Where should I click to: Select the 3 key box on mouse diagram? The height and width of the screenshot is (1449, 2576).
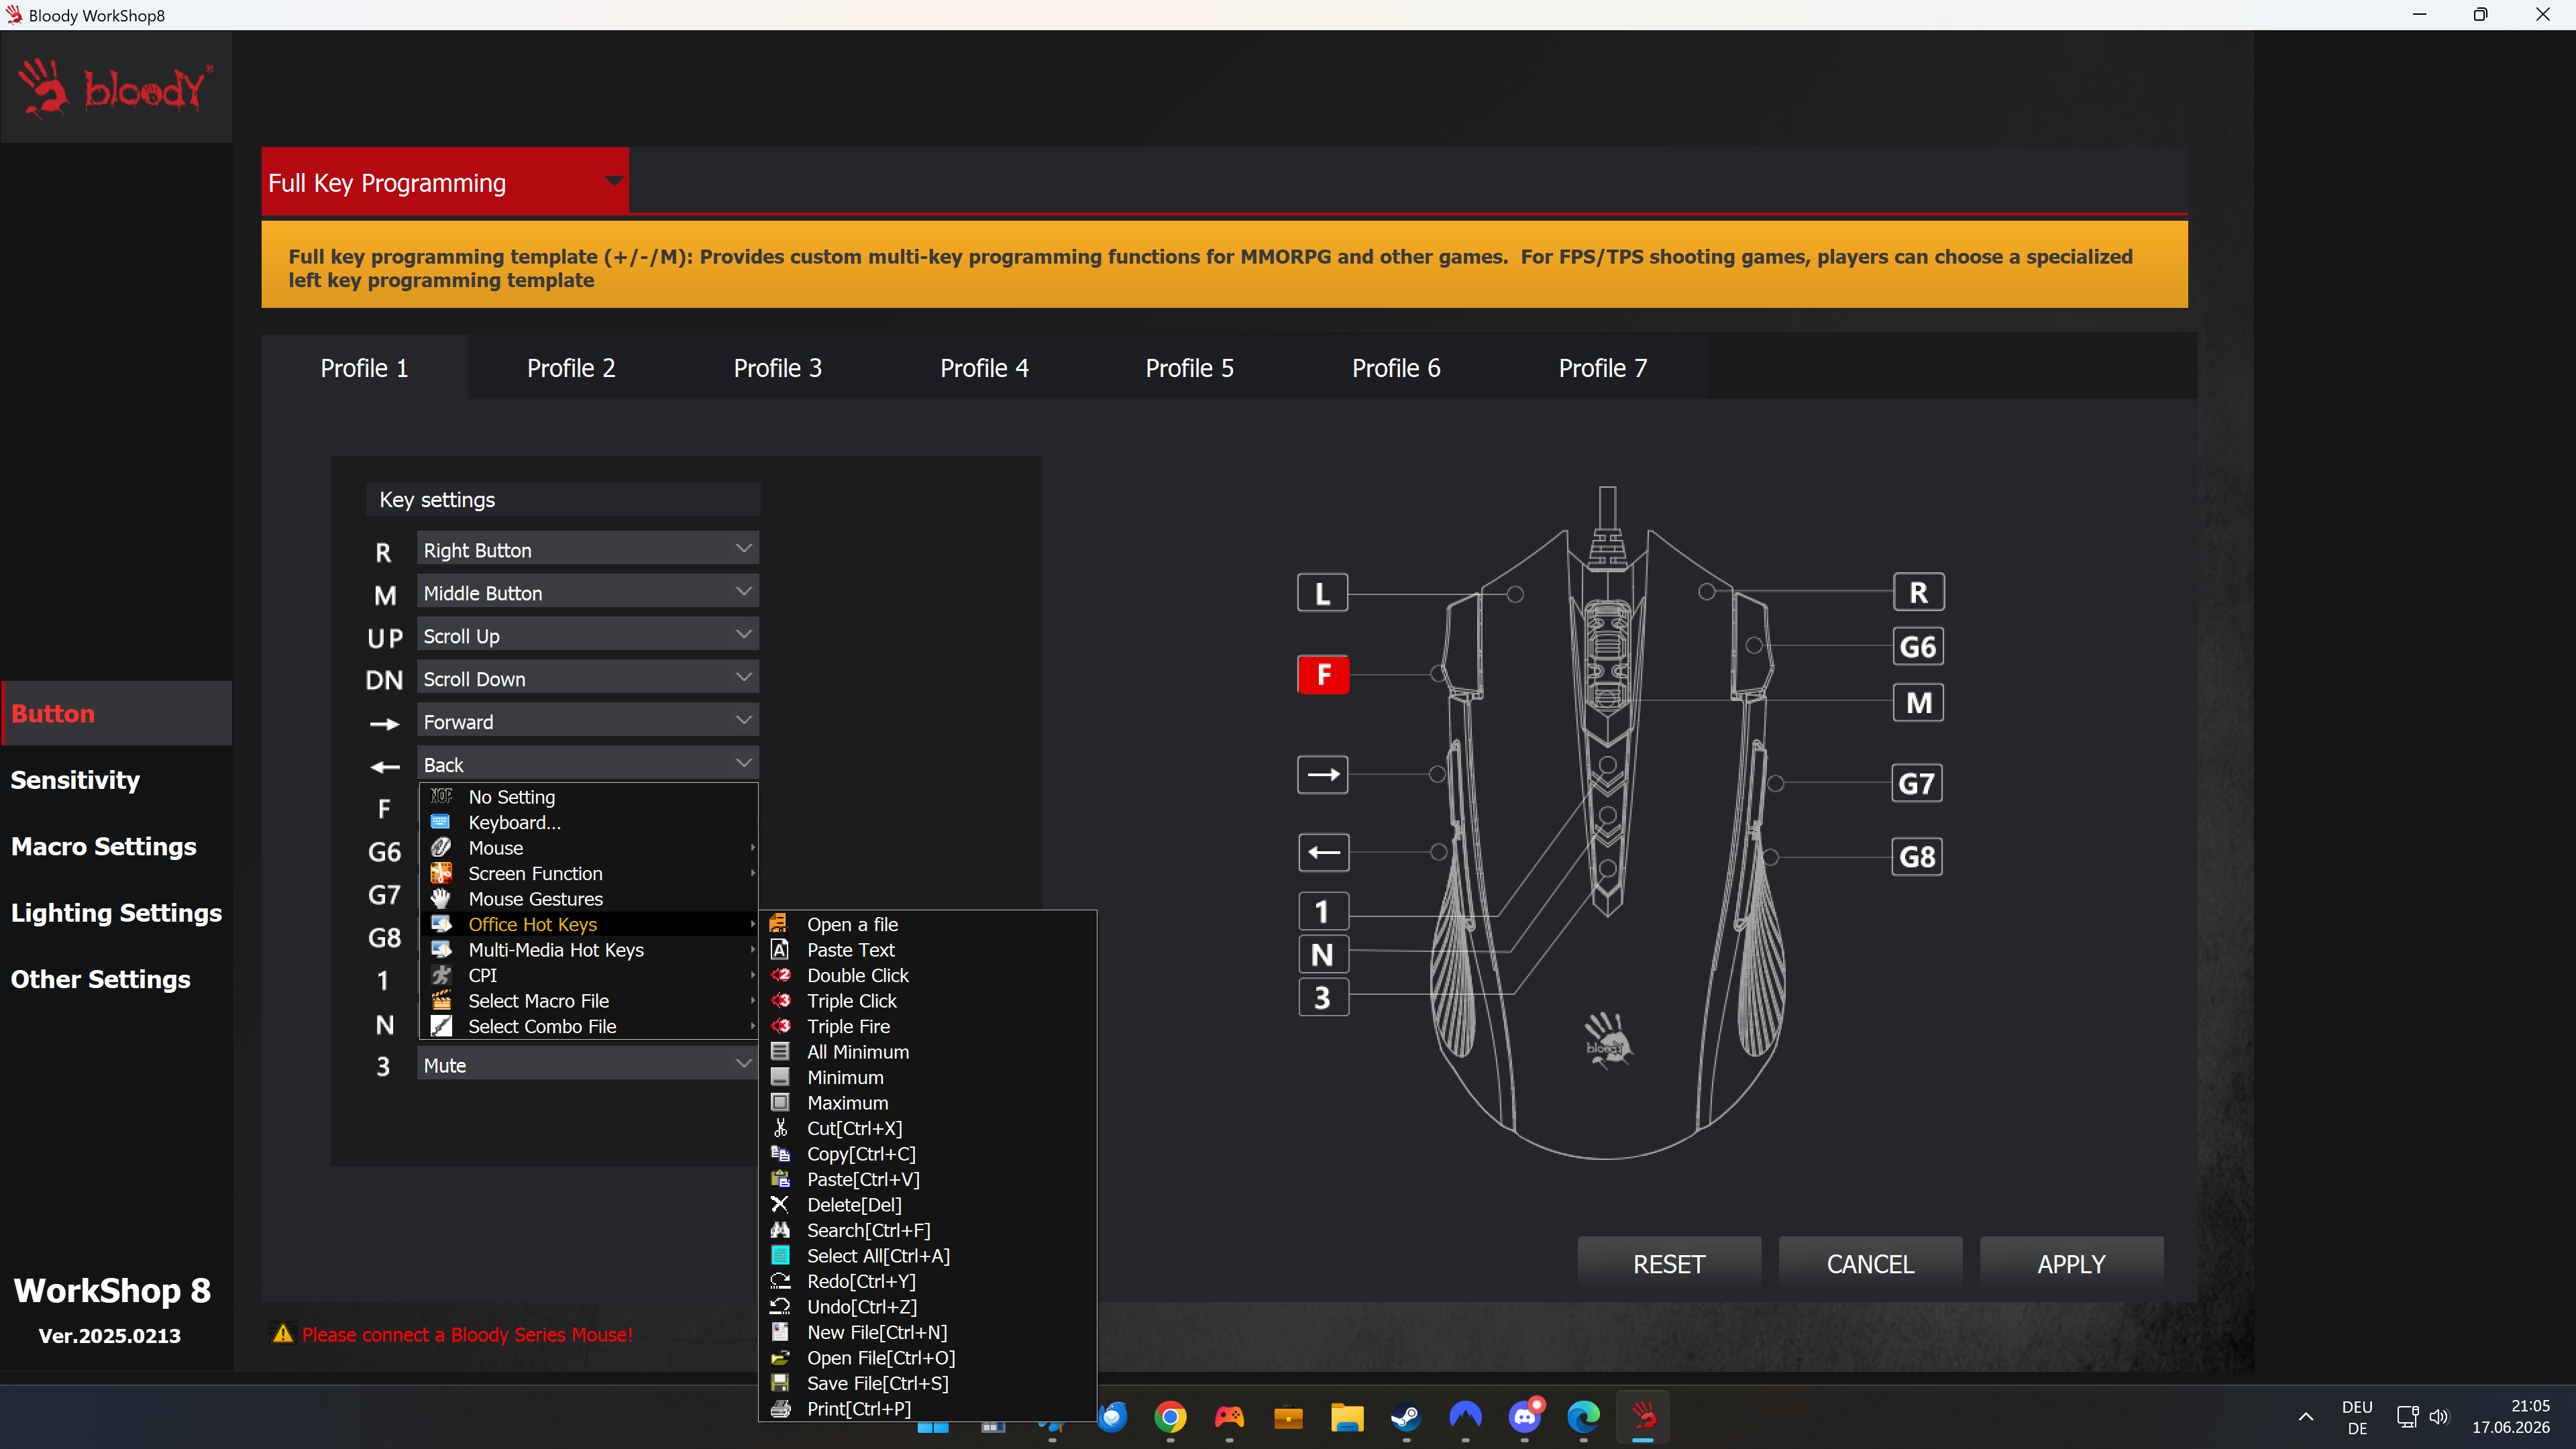(x=1322, y=997)
